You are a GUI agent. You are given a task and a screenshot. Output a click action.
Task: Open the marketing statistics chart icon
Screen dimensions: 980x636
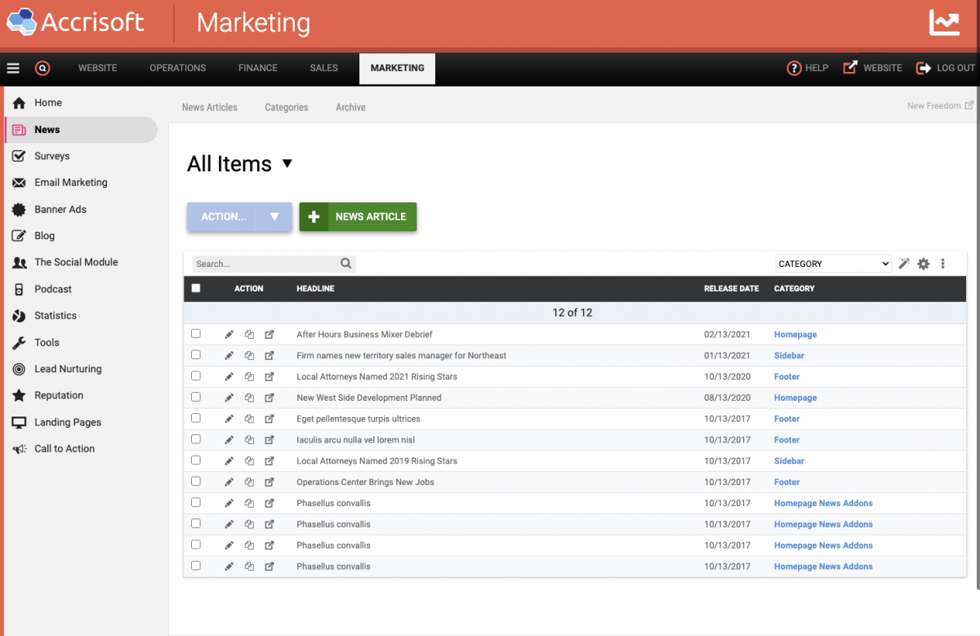click(944, 23)
